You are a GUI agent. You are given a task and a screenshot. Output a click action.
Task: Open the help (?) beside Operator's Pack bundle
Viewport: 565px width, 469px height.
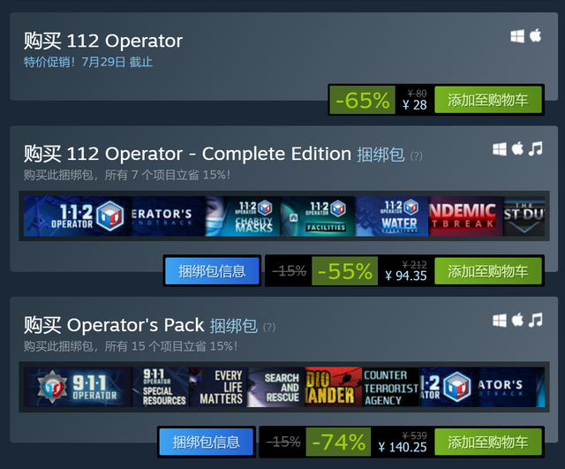(x=269, y=328)
